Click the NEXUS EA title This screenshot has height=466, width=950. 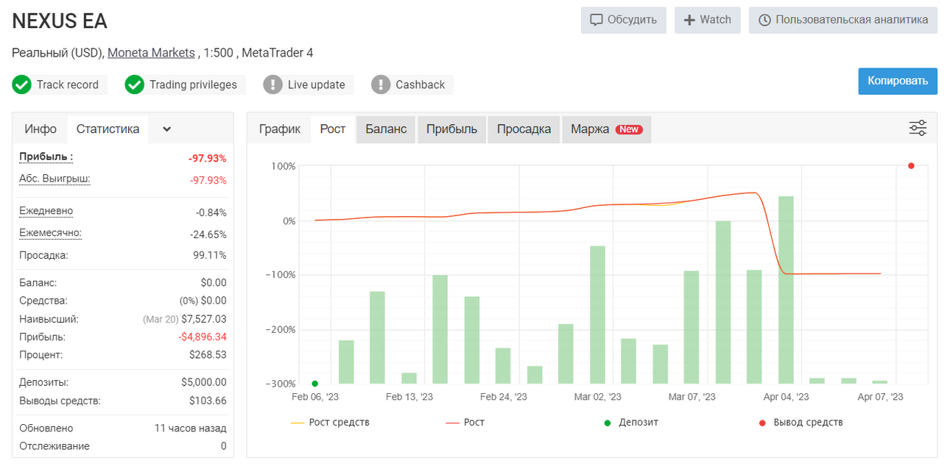[x=60, y=21]
